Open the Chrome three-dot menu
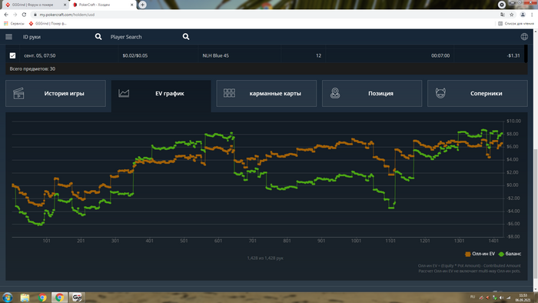 coord(532,15)
